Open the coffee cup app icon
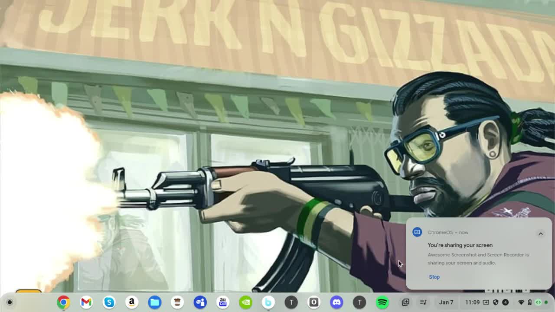The height and width of the screenshot is (312, 555). click(x=177, y=302)
